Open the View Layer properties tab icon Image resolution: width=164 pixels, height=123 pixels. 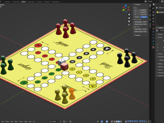[153, 18]
